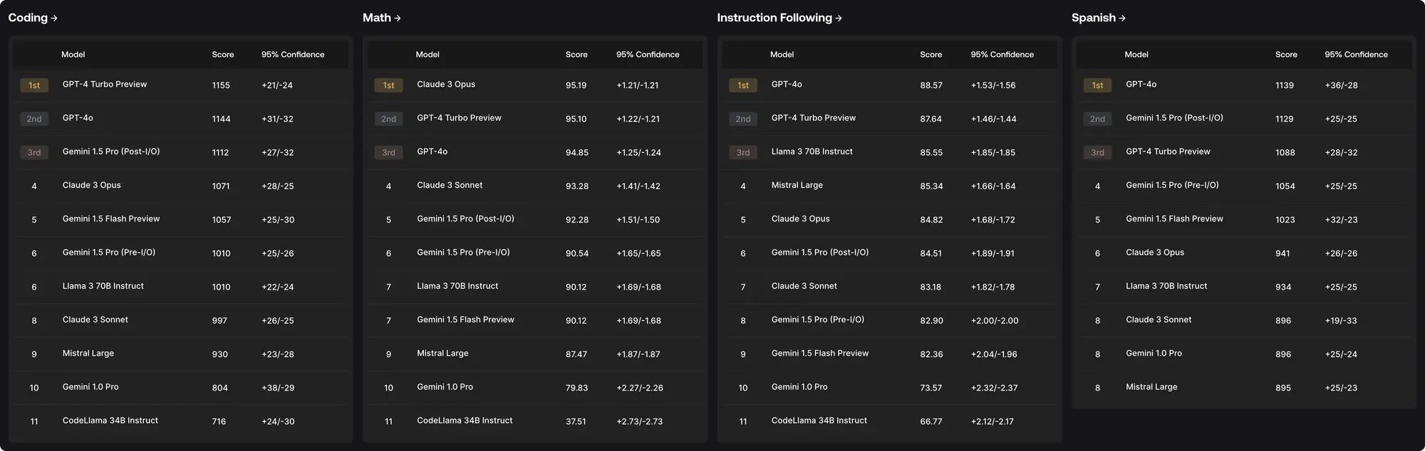
Task: Click the Model column header in Coding table
Action: click(x=73, y=55)
